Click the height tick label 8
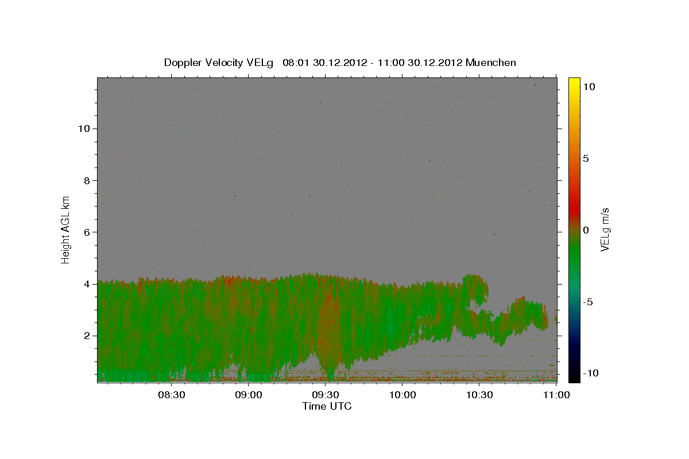Image resolution: width=689 pixels, height=459 pixels. [87, 180]
